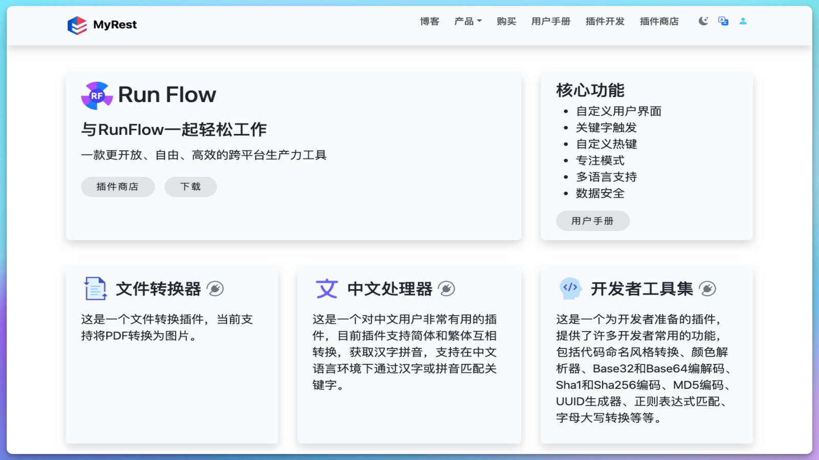819x460 pixels.
Task: Click the 插件商店 button under Run Flow
Action: pyautogui.click(x=118, y=187)
